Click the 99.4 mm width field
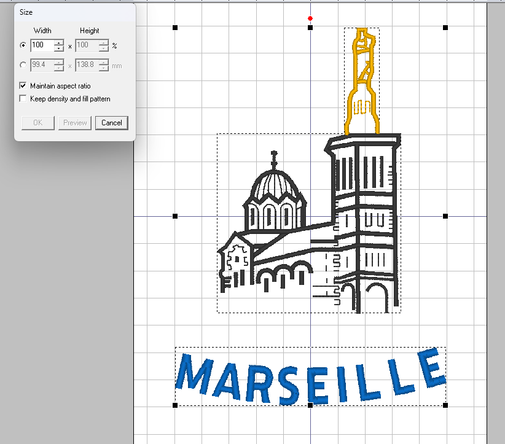The height and width of the screenshot is (444, 505). (42, 65)
